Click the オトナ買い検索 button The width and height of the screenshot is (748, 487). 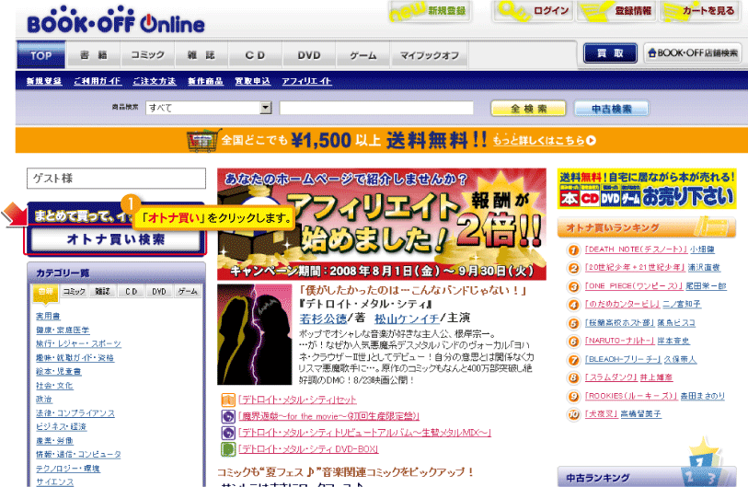tap(115, 239)
